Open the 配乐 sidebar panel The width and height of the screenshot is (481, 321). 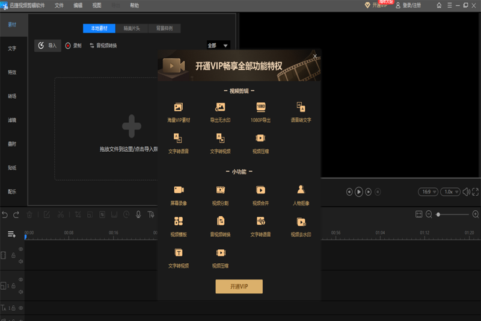[x=12, y=192]
